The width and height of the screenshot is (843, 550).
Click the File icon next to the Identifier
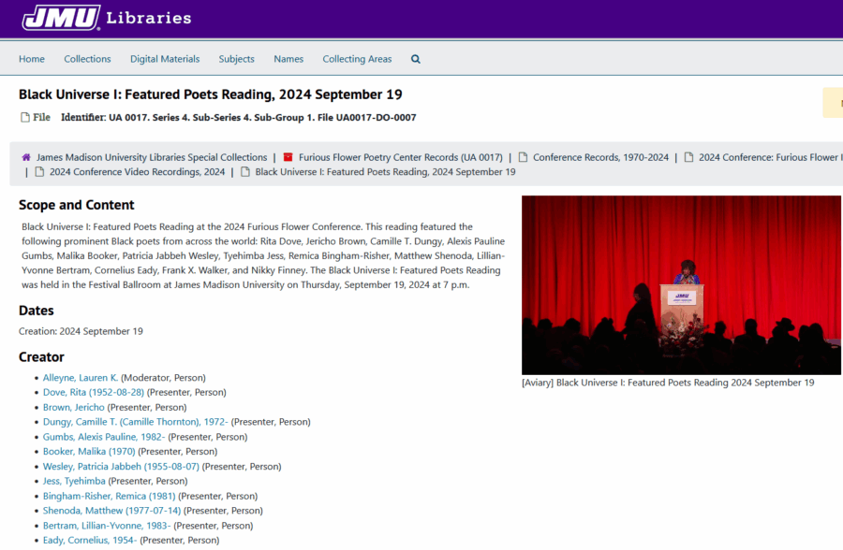tap(22, 117)
